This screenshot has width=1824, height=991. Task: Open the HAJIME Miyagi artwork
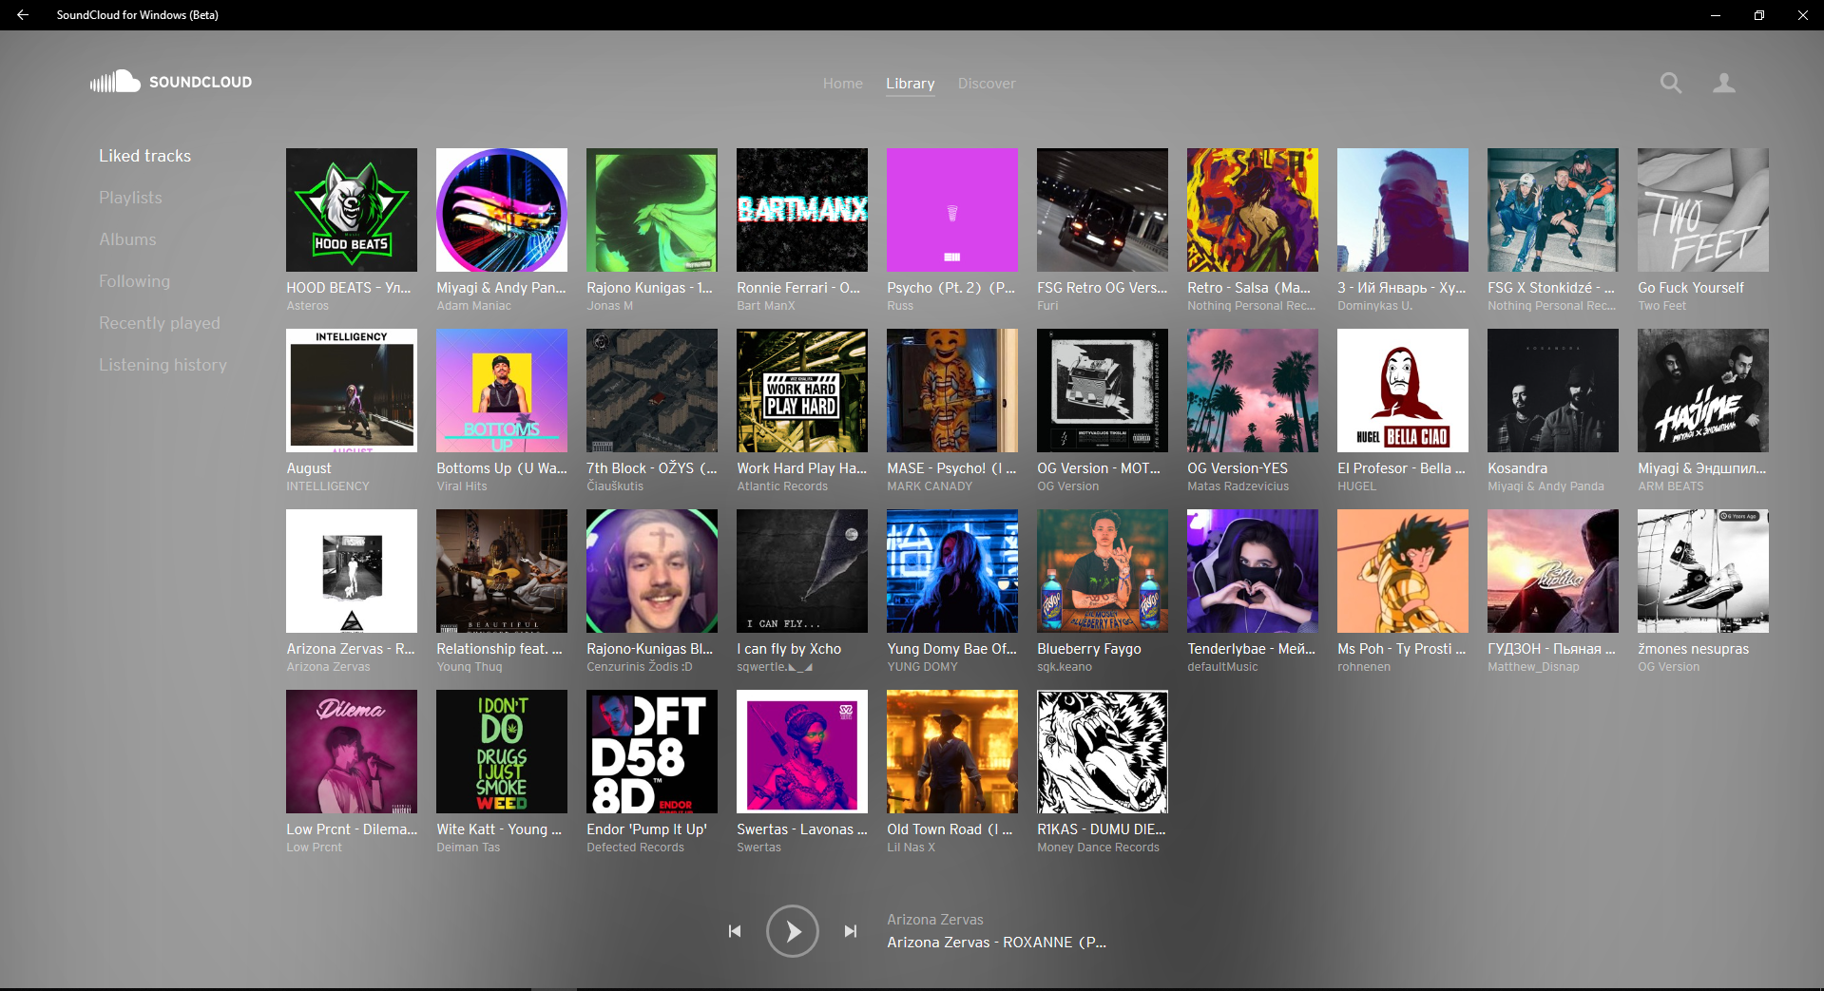point(1703,391)
